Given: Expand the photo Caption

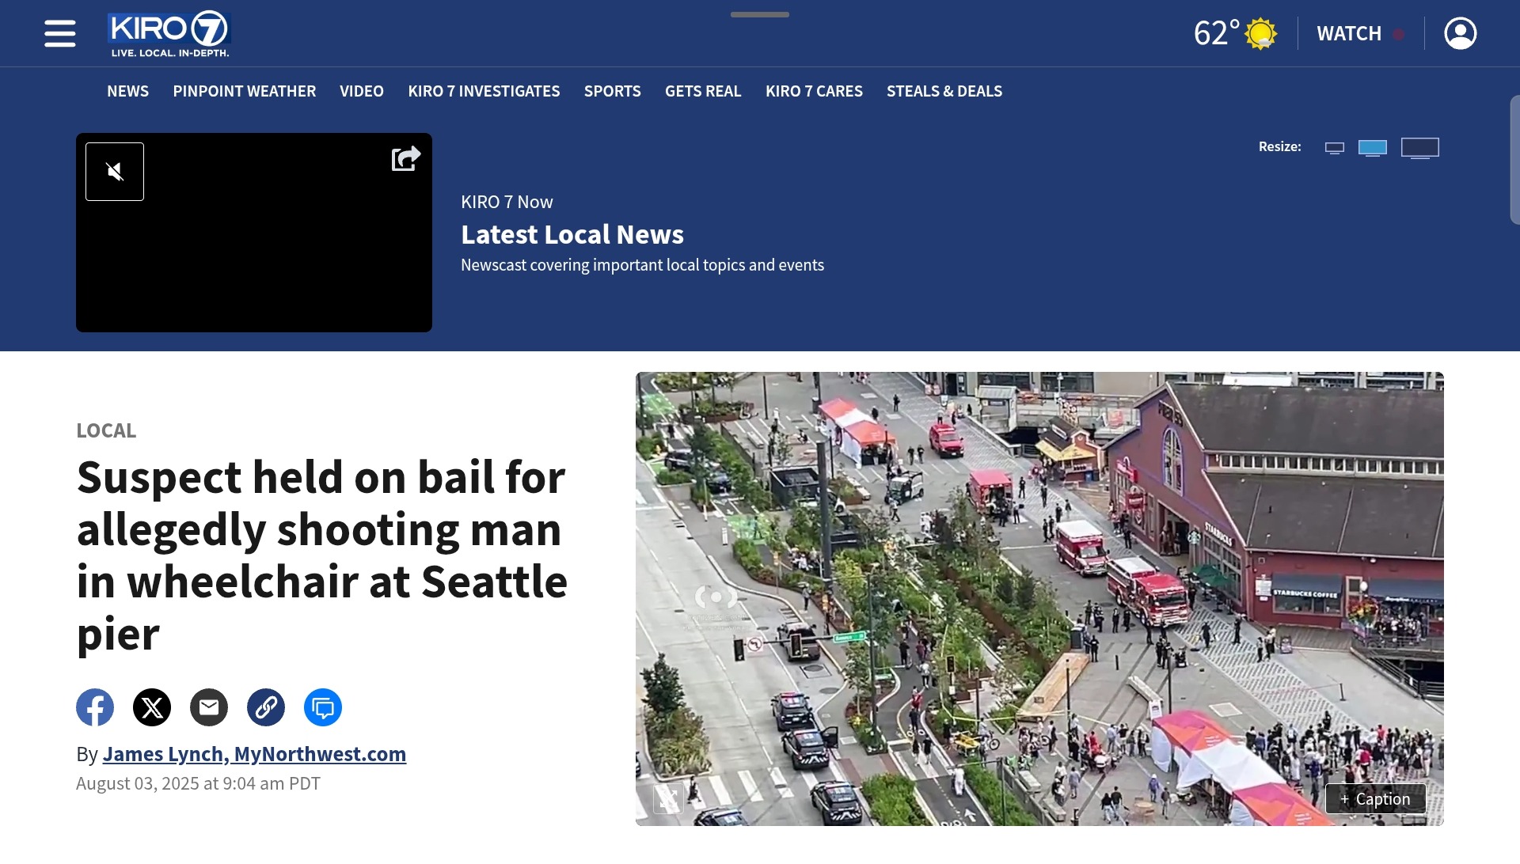Looking at the screenshot, I should point(1376,799).
